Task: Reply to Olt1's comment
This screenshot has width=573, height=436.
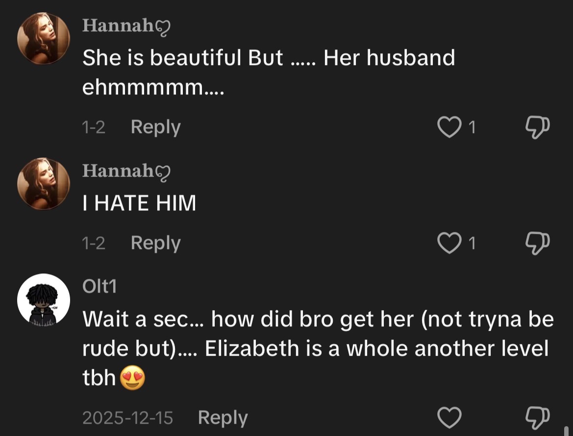Action: coord(223,418)
